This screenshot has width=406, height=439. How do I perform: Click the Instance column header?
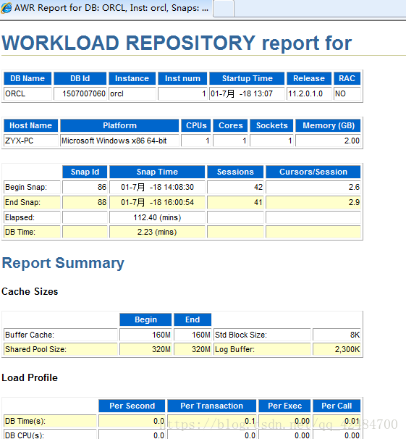click(132, 78)
